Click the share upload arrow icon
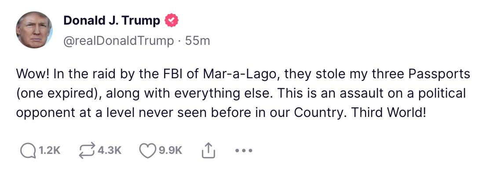 208,150
